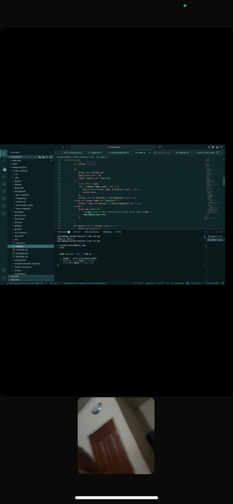
Task: Click Go Live in status bar
Action: (x=196, y=283)
